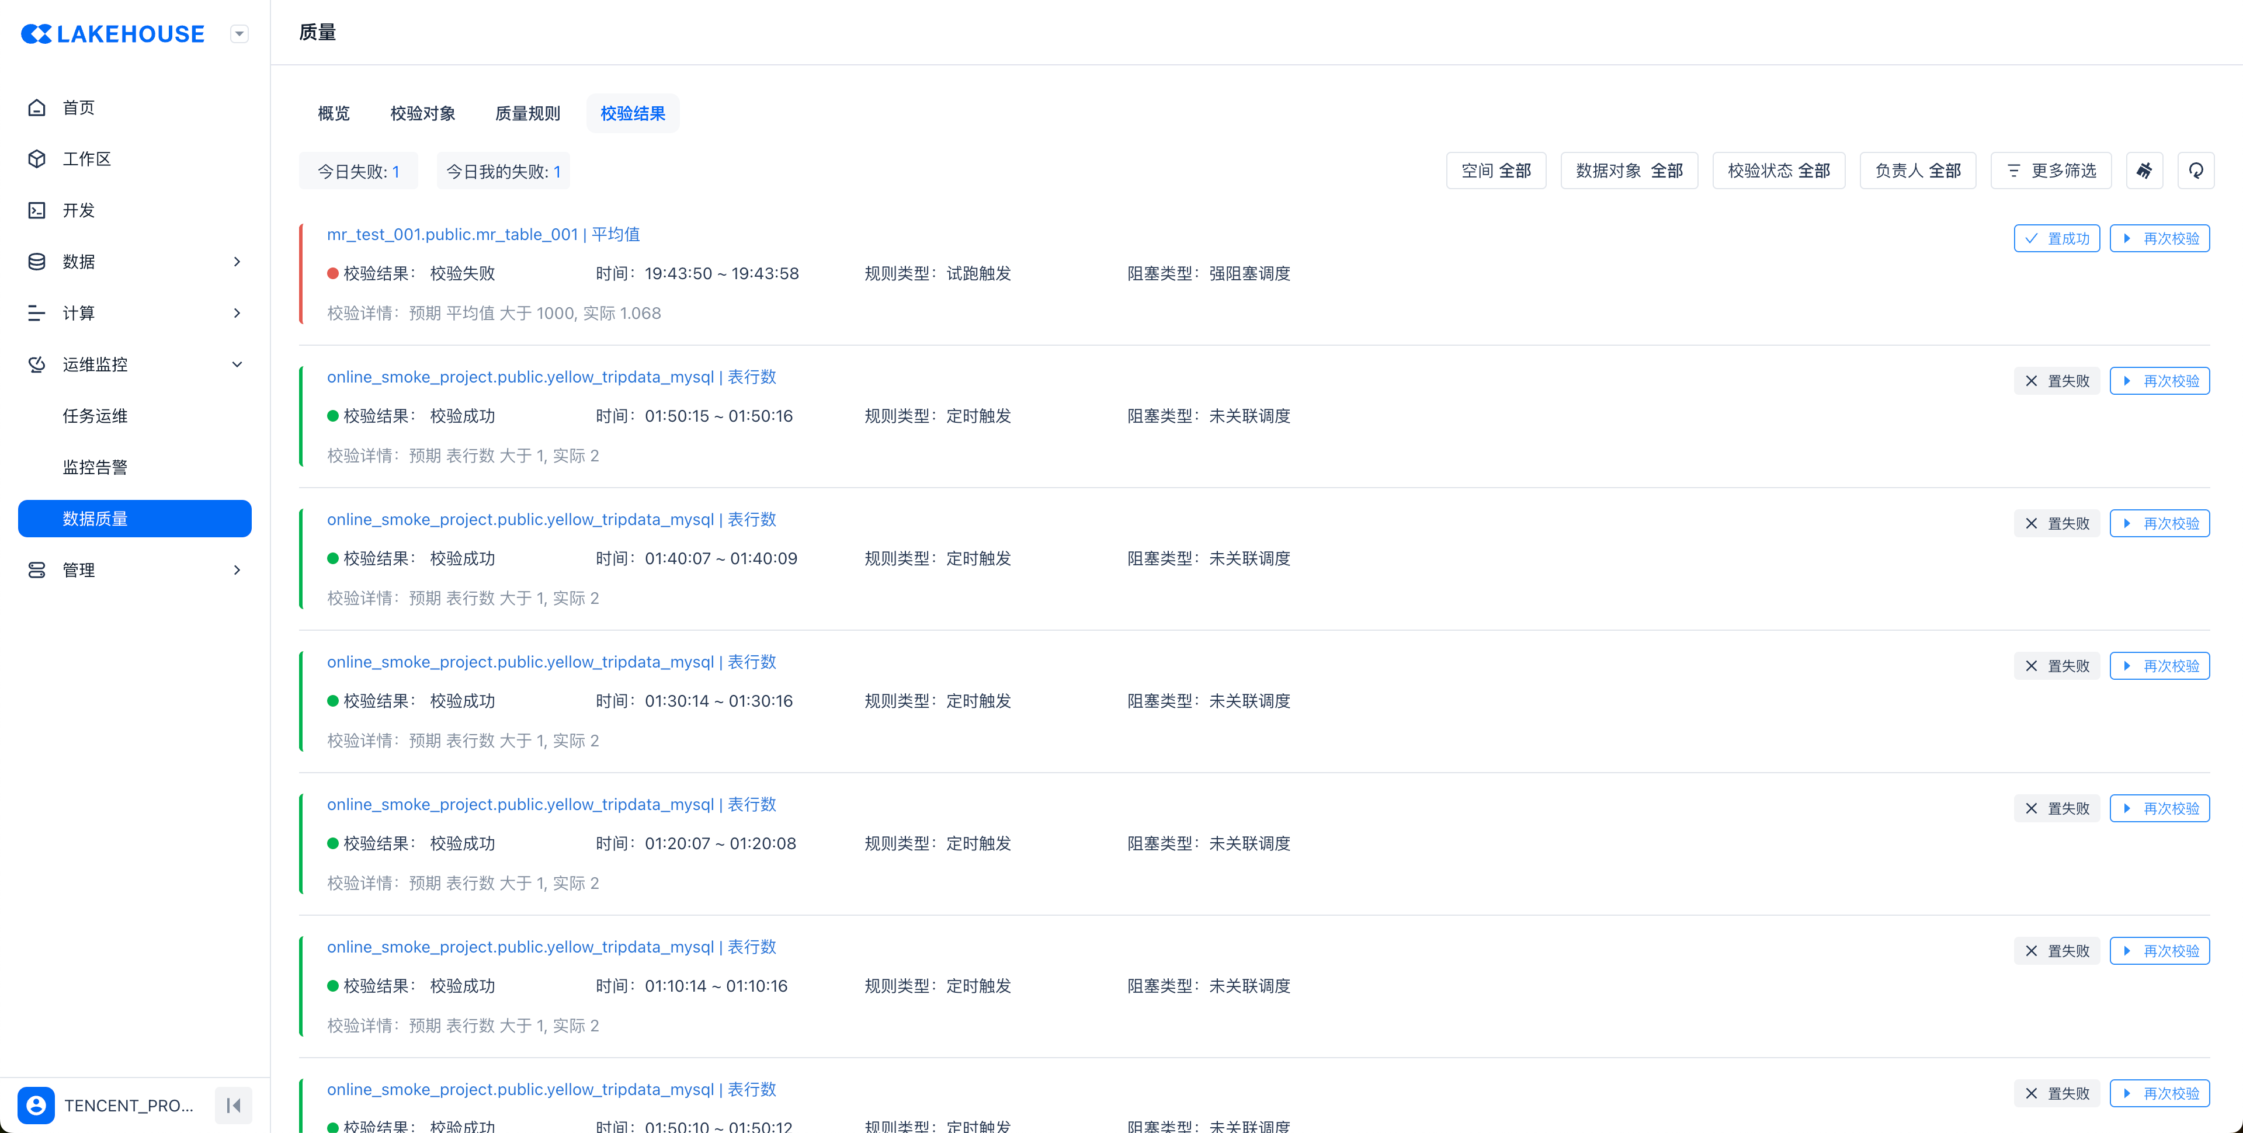Open the dropdown next to LAKEHOUSE logo

[x=239, y=34]
